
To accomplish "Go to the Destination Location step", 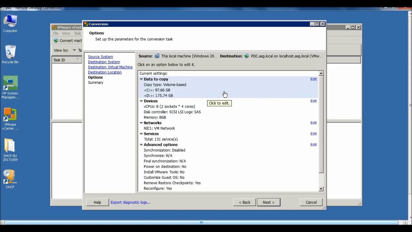I will click(x=105, y=72).
